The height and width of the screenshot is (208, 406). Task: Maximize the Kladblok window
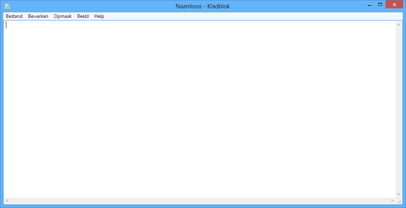[x=380, y=5]
